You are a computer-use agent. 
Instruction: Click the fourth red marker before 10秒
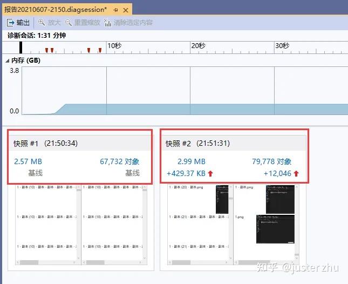(100, 50)
